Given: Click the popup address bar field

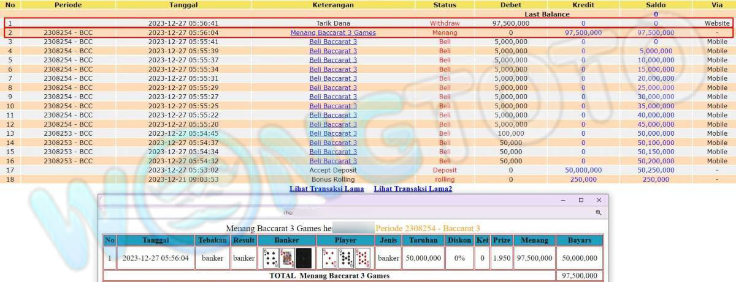Looking at the screenshot, I should (x=343, y=212).
